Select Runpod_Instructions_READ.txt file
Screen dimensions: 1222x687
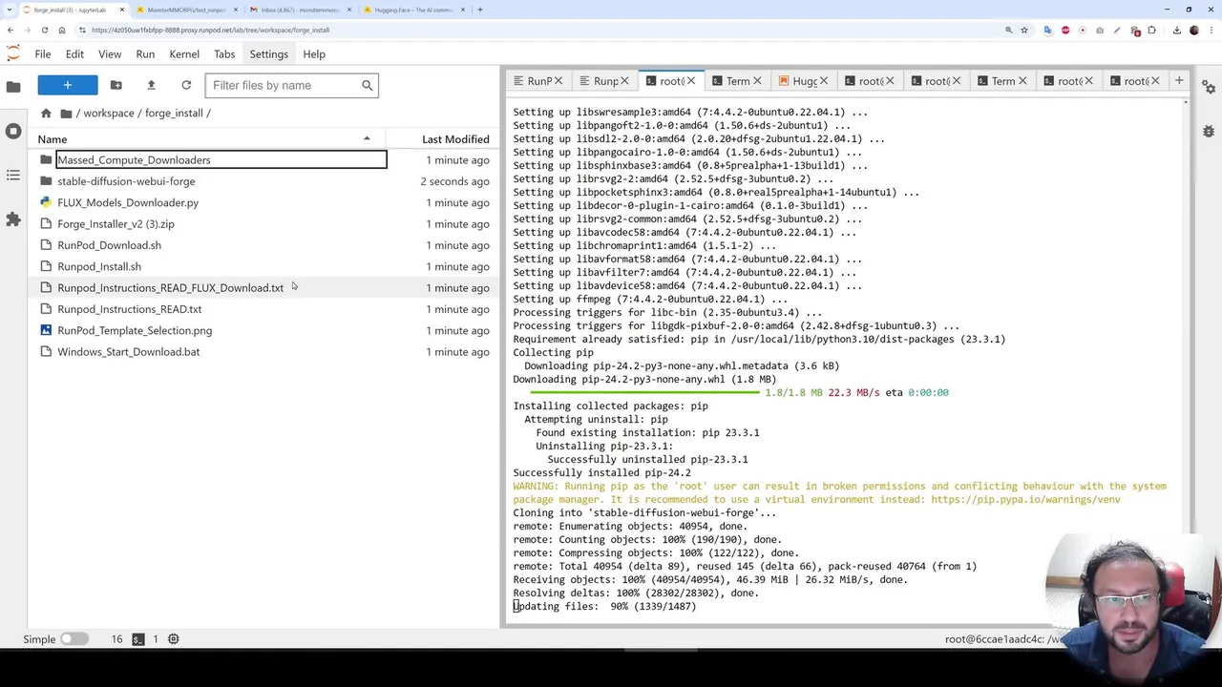(x=263, y=309)
